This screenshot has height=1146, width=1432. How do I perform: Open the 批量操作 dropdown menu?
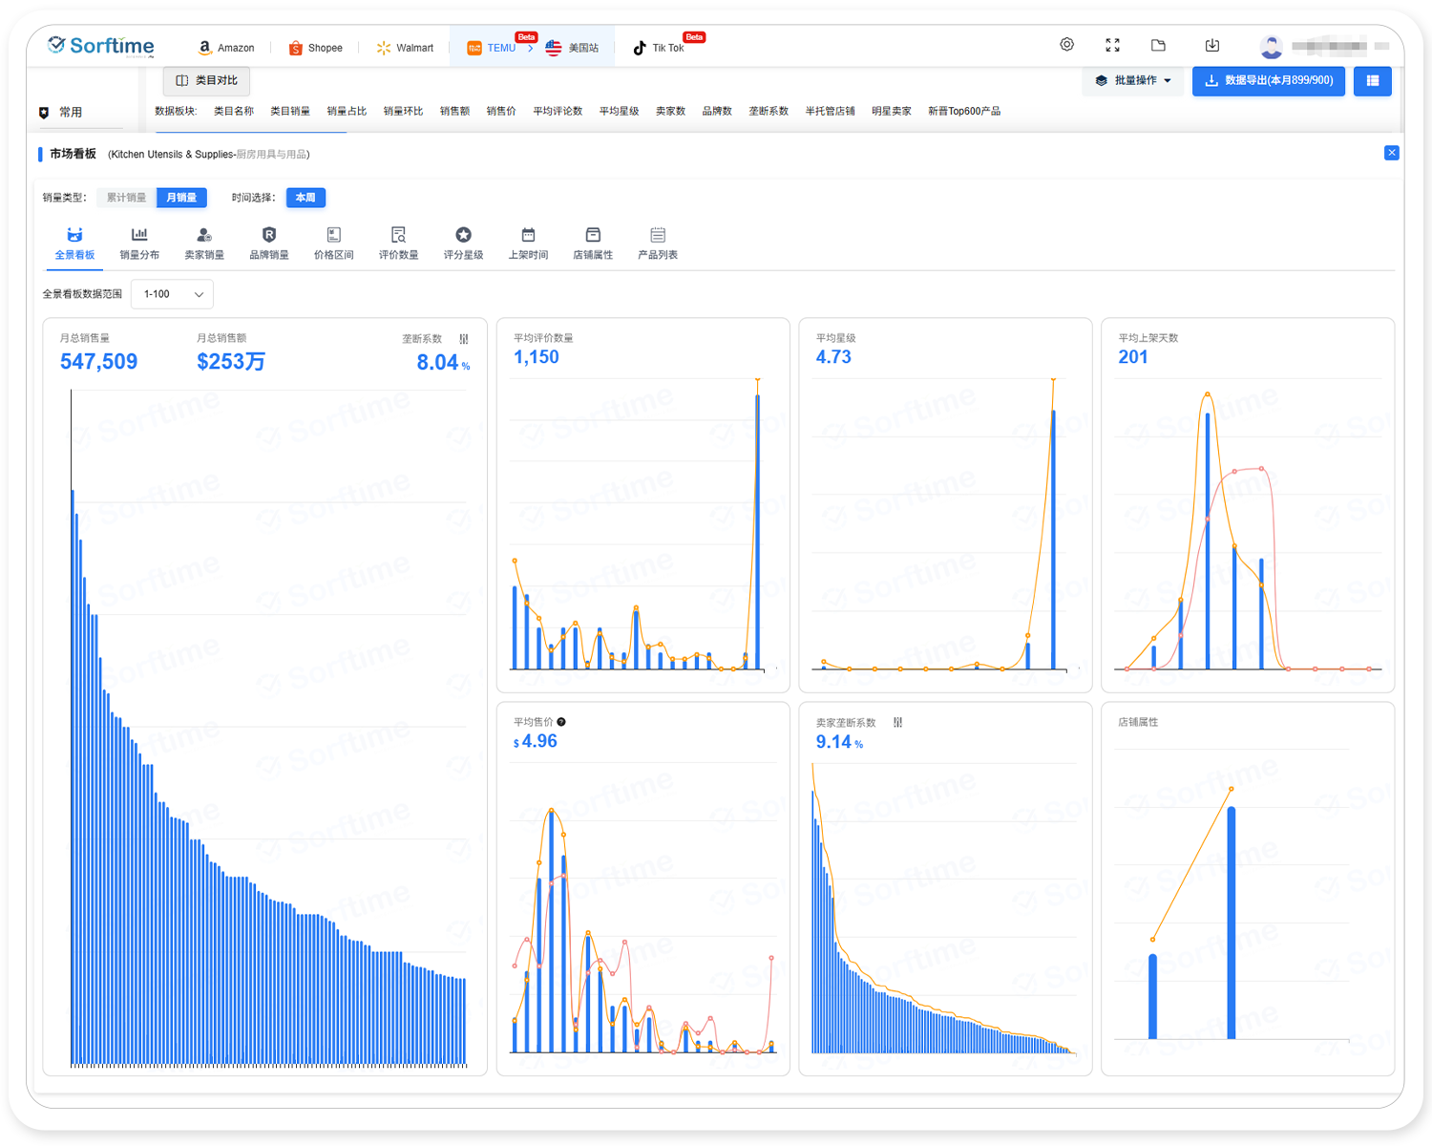[x=1133, y=81]
